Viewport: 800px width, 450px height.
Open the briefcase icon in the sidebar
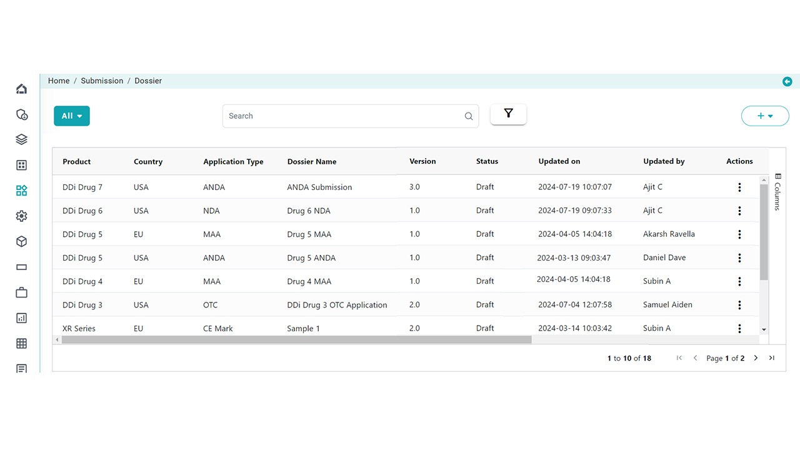pyautogui.click(x=21, y=292)
